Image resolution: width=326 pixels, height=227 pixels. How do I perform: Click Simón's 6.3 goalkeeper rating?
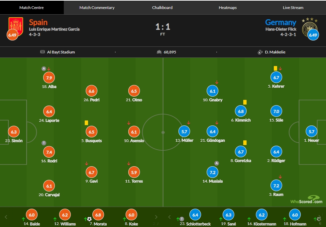[14, 132]
